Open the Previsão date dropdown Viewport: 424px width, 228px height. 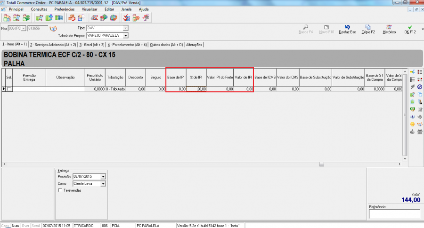[x=103, y=177]
